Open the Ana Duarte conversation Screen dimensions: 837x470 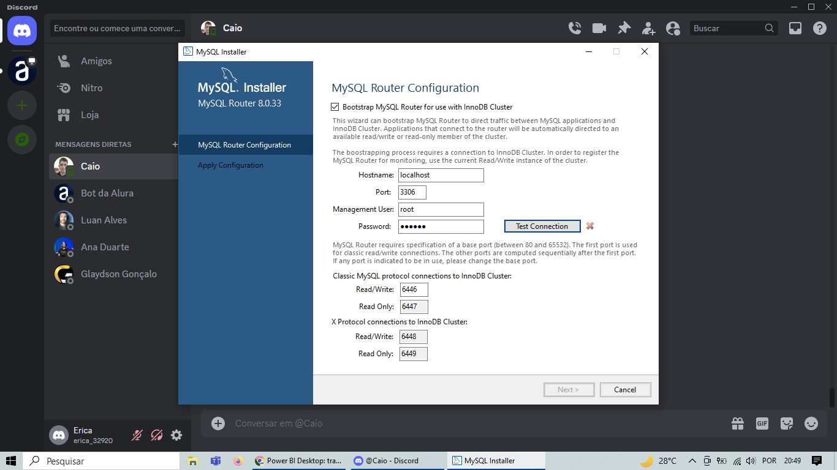coord(113,247)
